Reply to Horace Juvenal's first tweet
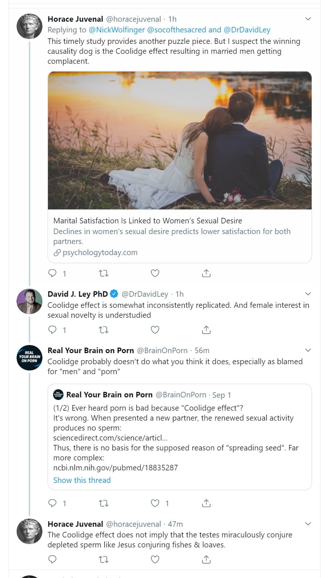Image resolution: width=326 pixels, height=578 pixels. click(x=53, y=273)
